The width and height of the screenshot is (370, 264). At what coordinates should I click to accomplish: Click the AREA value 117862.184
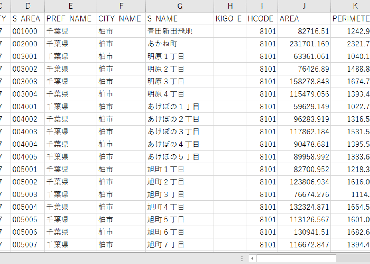click(304, 132)
